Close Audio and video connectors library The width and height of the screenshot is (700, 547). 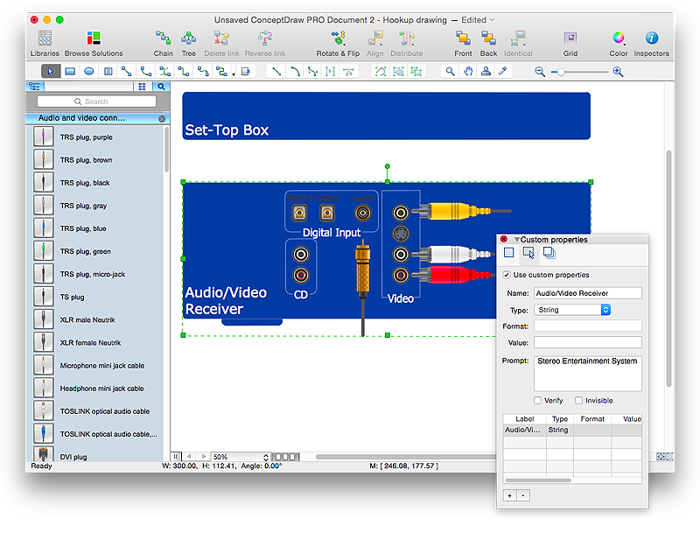(x=162, y=119)
